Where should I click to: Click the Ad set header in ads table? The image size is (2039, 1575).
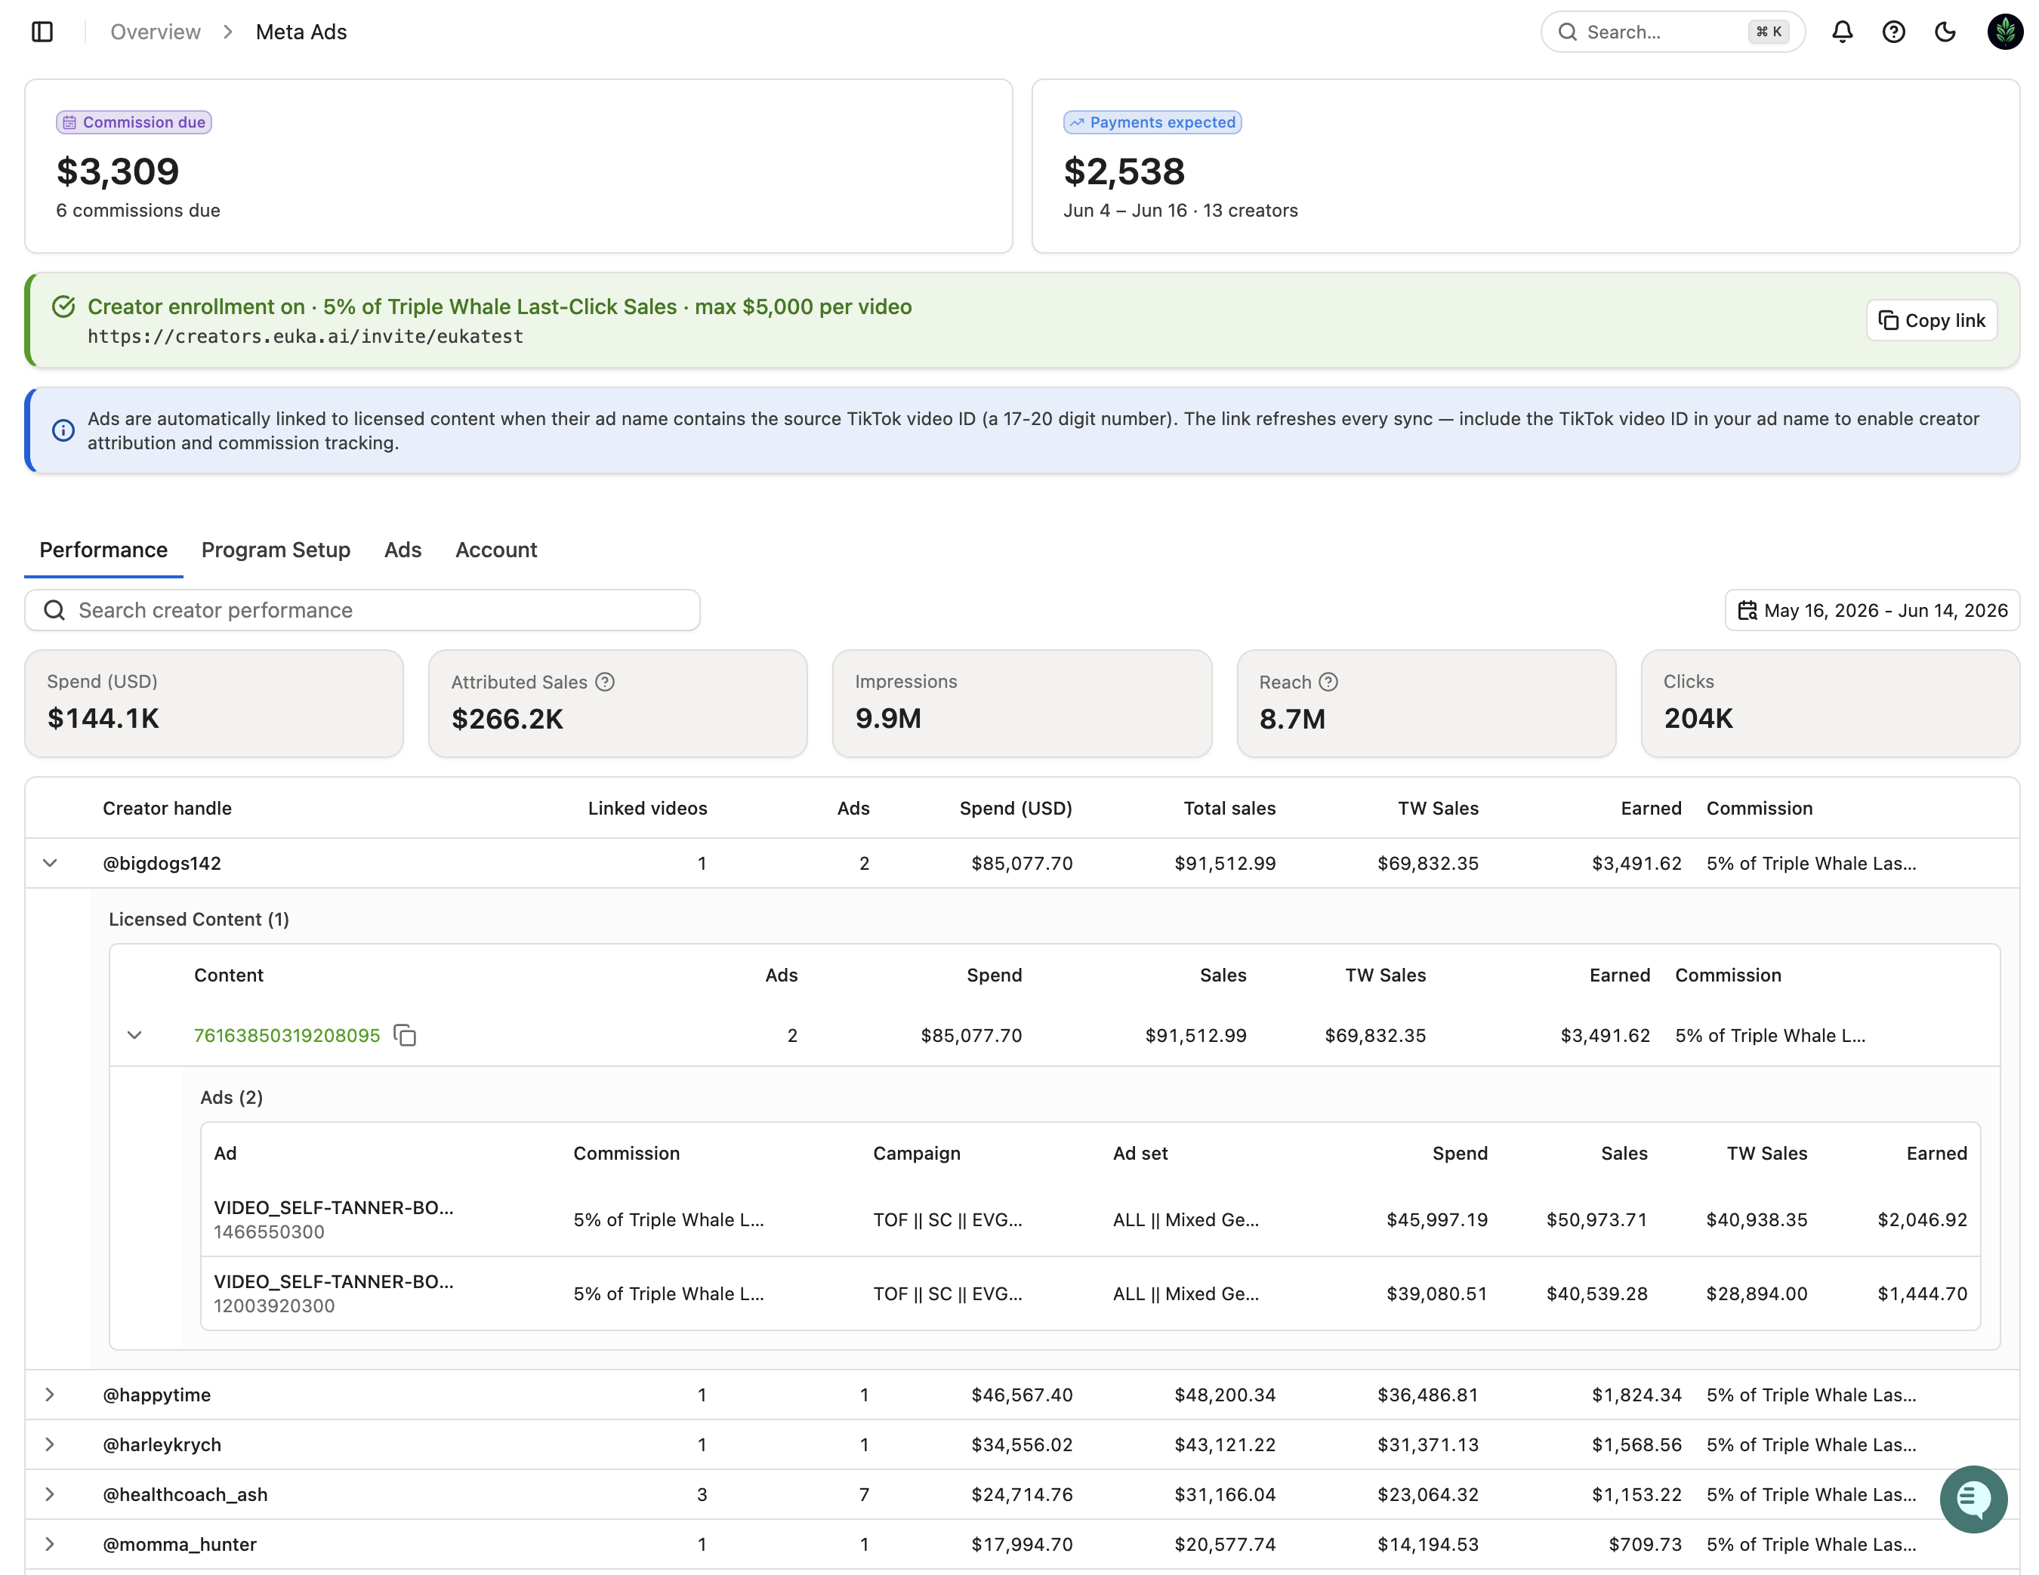coord(1140,1153)
